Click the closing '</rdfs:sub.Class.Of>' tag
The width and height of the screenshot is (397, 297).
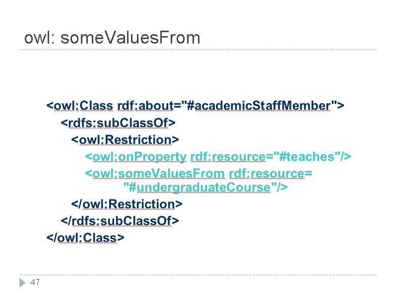(120, 221)
